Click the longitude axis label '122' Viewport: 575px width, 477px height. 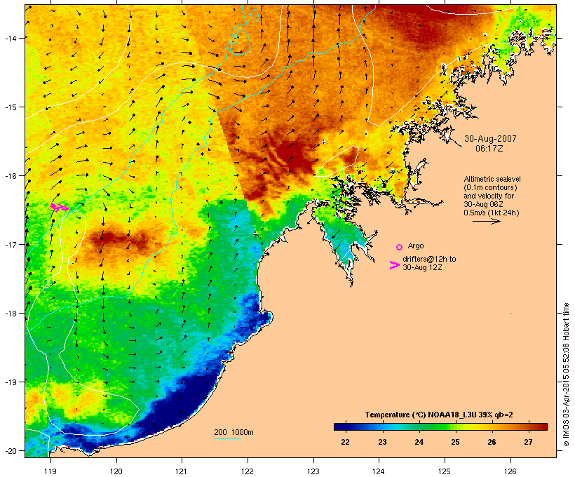(248, 471)
